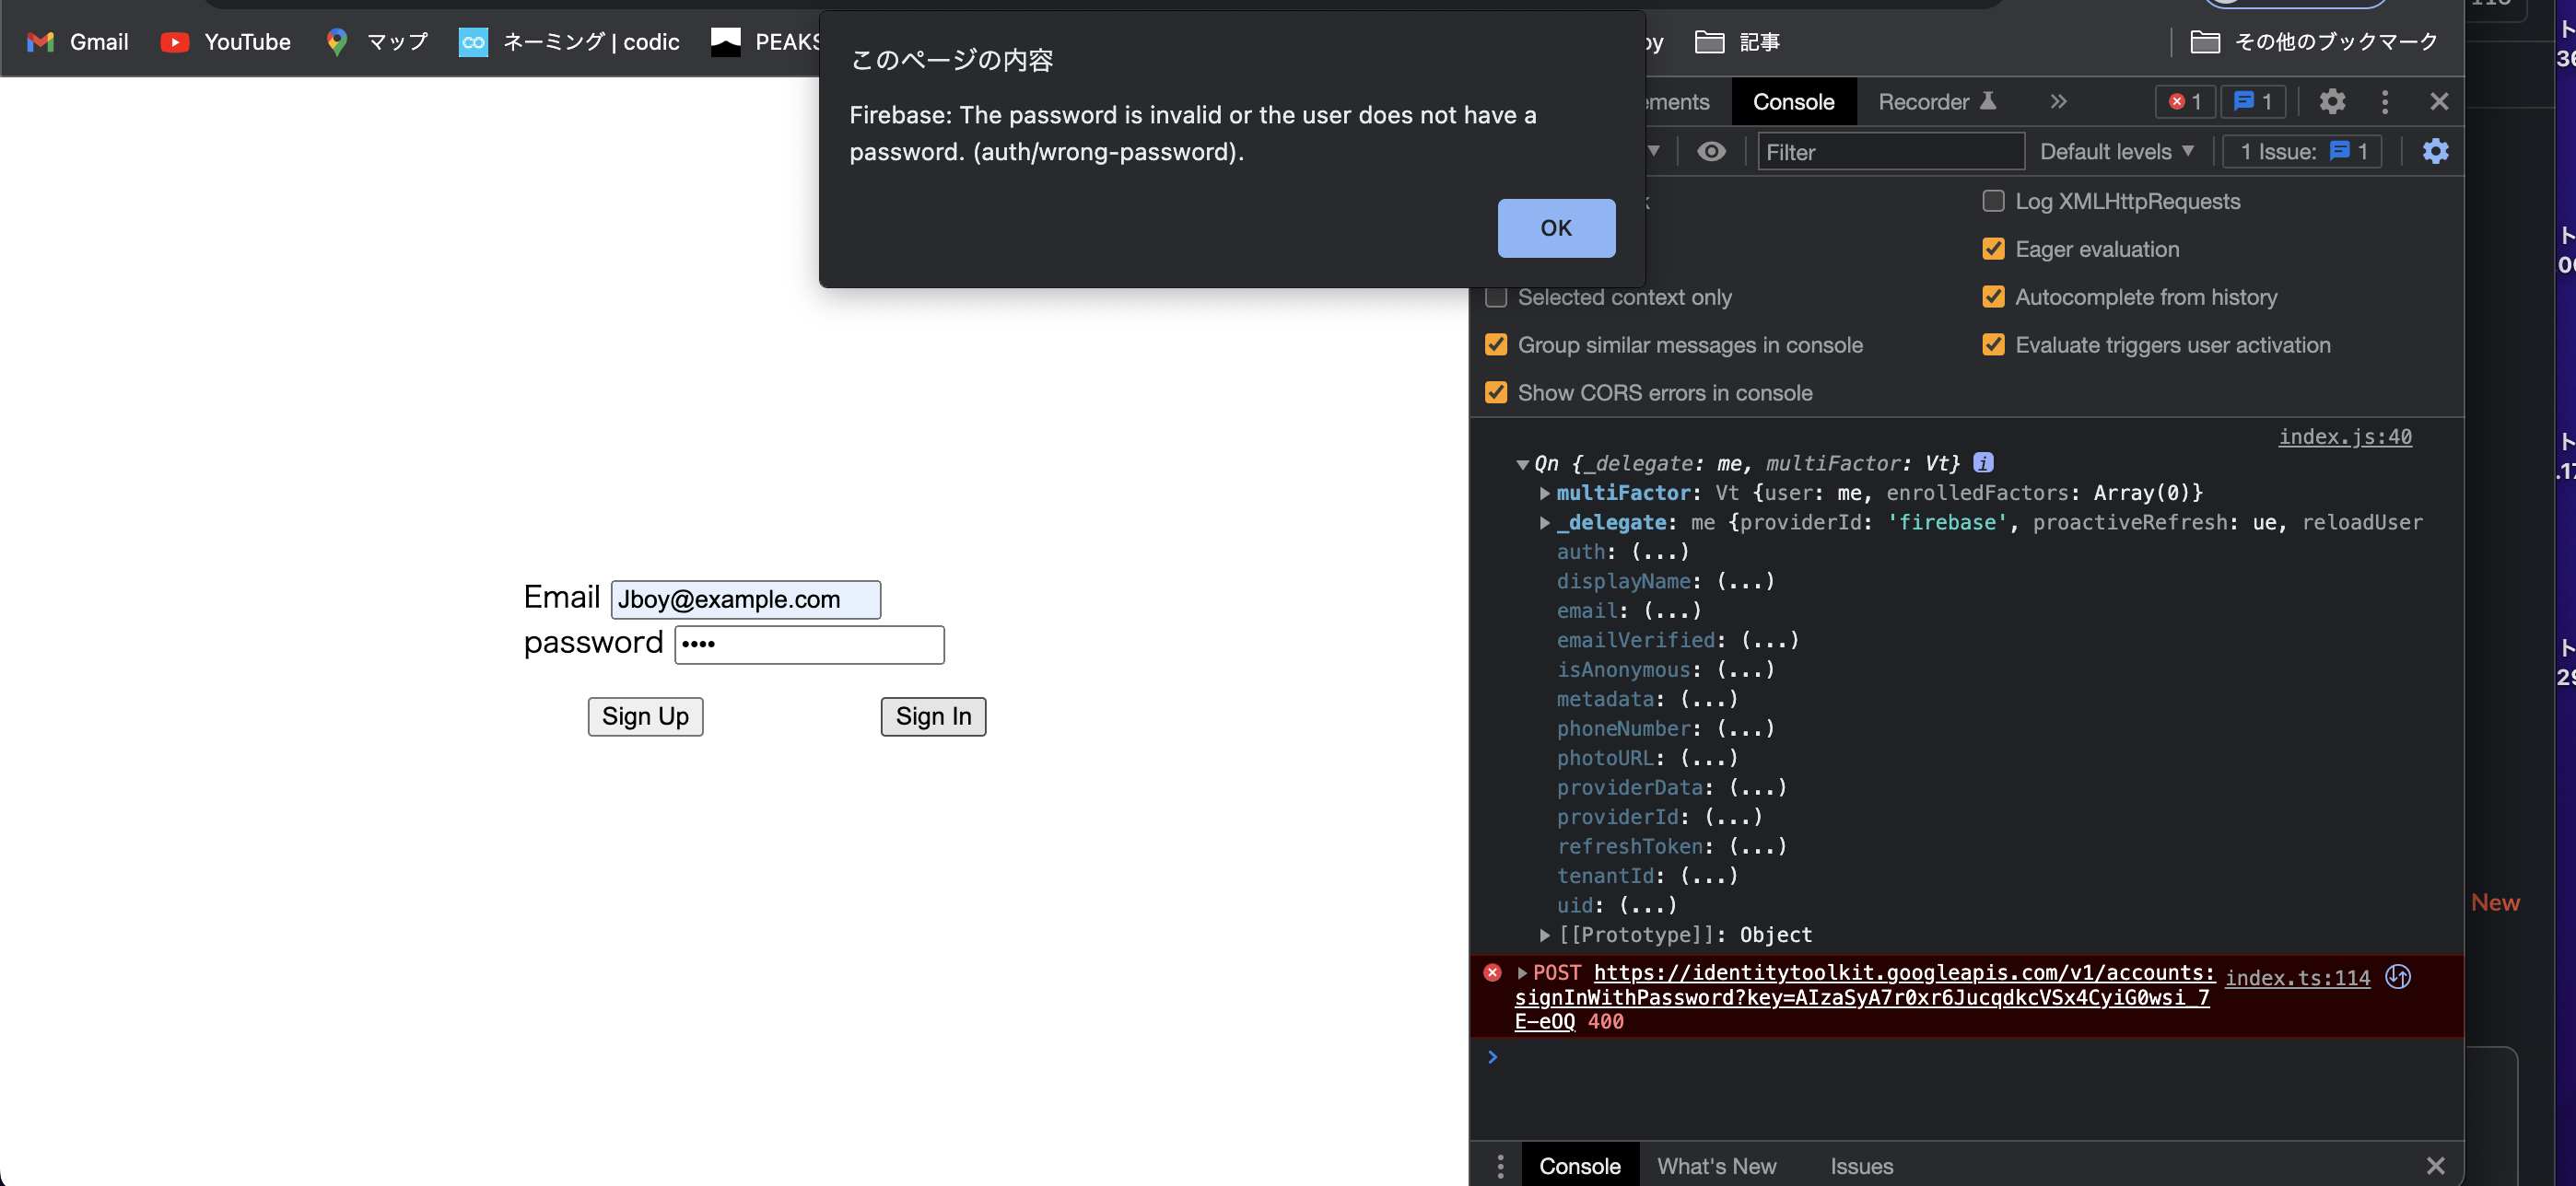Click the info icon beside the Qn object
This screenshot has width=2576, height=1186.
coord(1984,462)
